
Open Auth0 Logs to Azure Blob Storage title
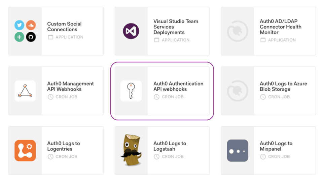[283, 86]
